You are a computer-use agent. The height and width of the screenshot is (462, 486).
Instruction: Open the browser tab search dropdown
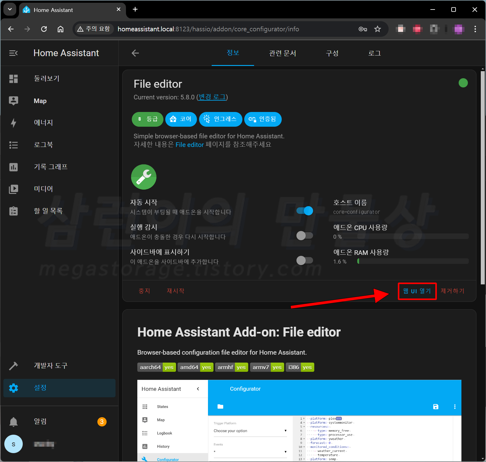(10, 10)
